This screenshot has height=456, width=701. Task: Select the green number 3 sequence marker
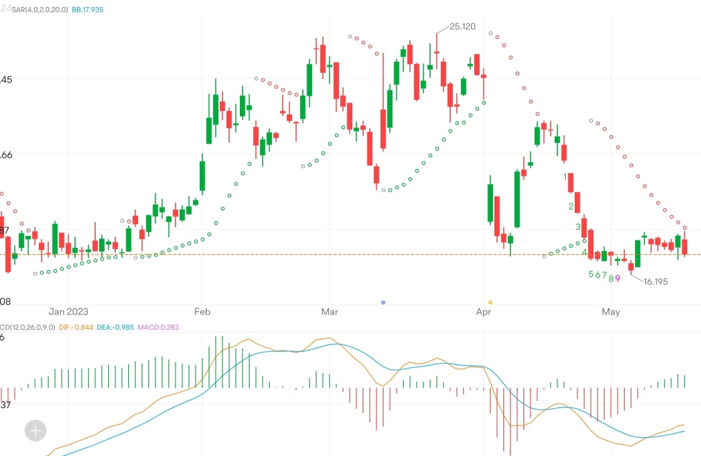578,227
